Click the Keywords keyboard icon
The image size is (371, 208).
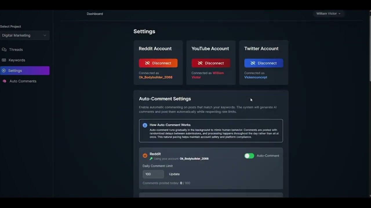(x=4, y=60)
